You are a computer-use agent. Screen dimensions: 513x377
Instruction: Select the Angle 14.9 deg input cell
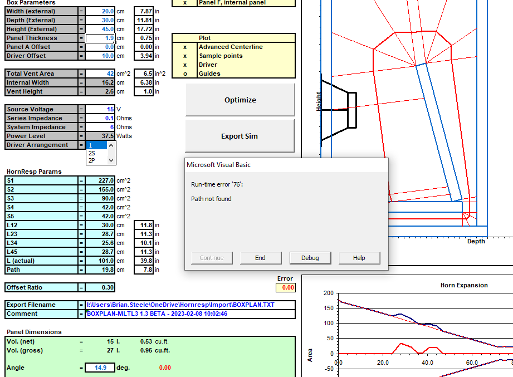100,368
